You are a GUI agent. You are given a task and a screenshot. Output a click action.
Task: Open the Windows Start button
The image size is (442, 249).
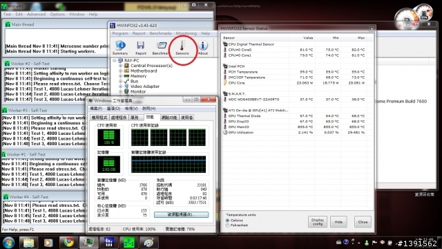tap(8, 243)
